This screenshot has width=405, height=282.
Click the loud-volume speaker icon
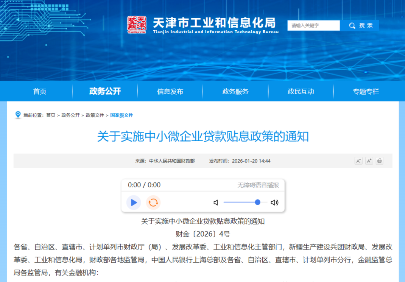(274, 203)
